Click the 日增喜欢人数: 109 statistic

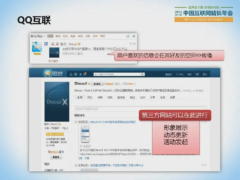[x=54, y=170]
